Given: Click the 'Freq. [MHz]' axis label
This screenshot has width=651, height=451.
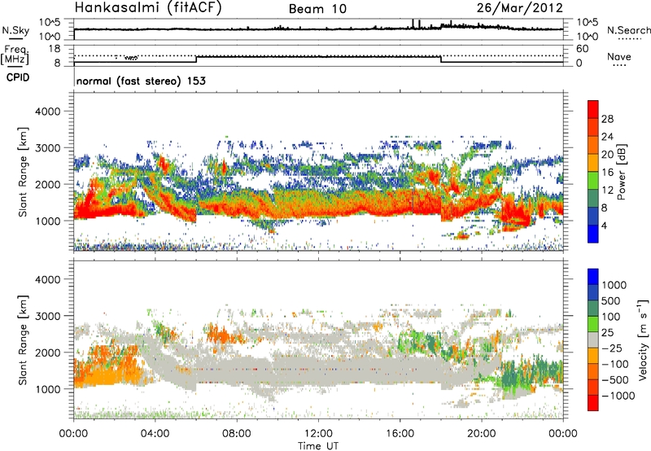Looking at the screenshot, I should pyautogui.click(x=15, y=55).
